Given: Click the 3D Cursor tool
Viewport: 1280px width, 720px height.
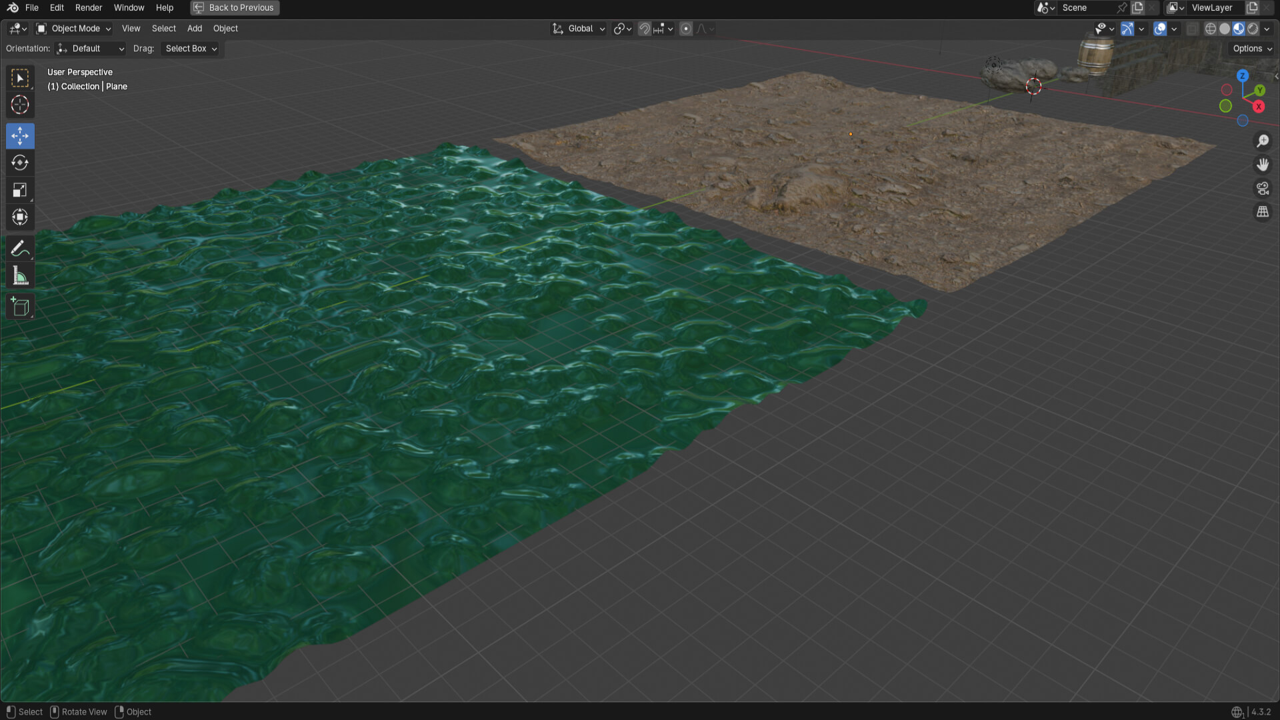Looking at the screenshot, I should tap(20, 105).
